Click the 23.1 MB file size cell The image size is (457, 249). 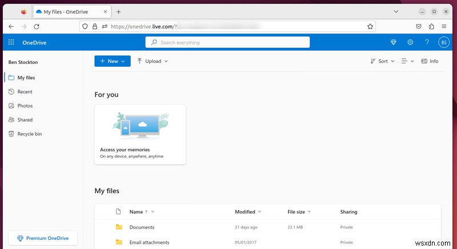coord(295,227)
